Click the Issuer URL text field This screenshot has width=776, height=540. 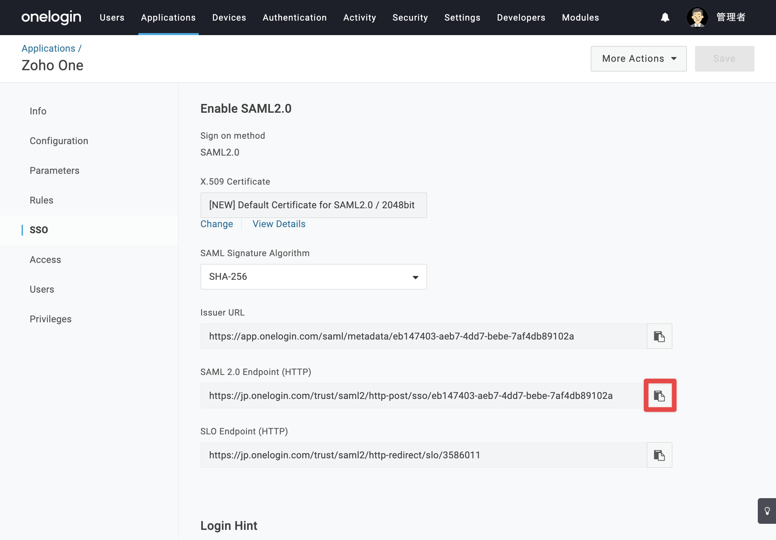point(423,336)
